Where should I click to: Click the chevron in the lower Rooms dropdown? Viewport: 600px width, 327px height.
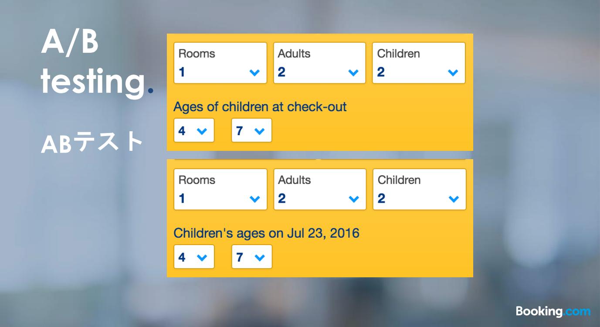[255, 199]
